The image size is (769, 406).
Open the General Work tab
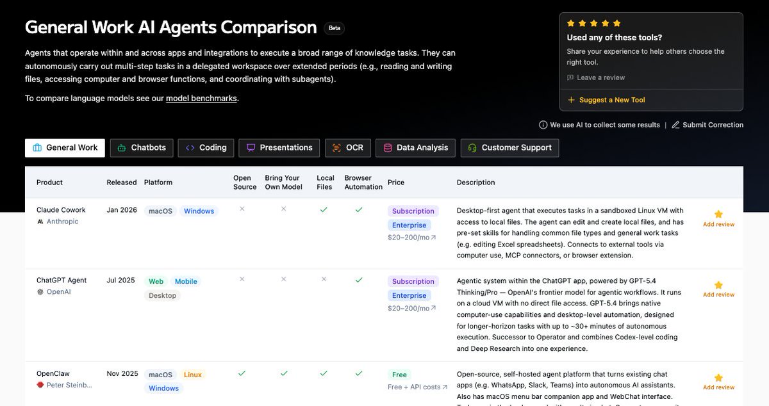click(65, 148)
